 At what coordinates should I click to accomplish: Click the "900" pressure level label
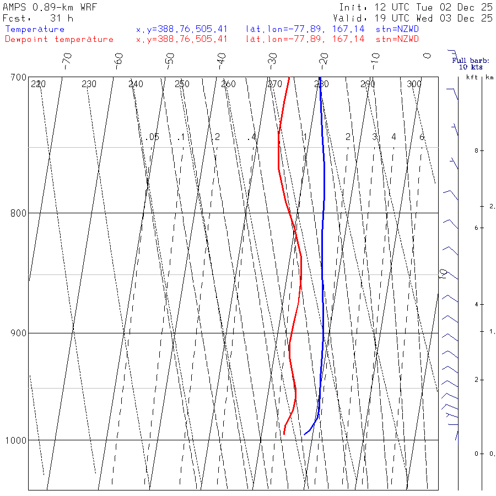[x=18, y=333]
